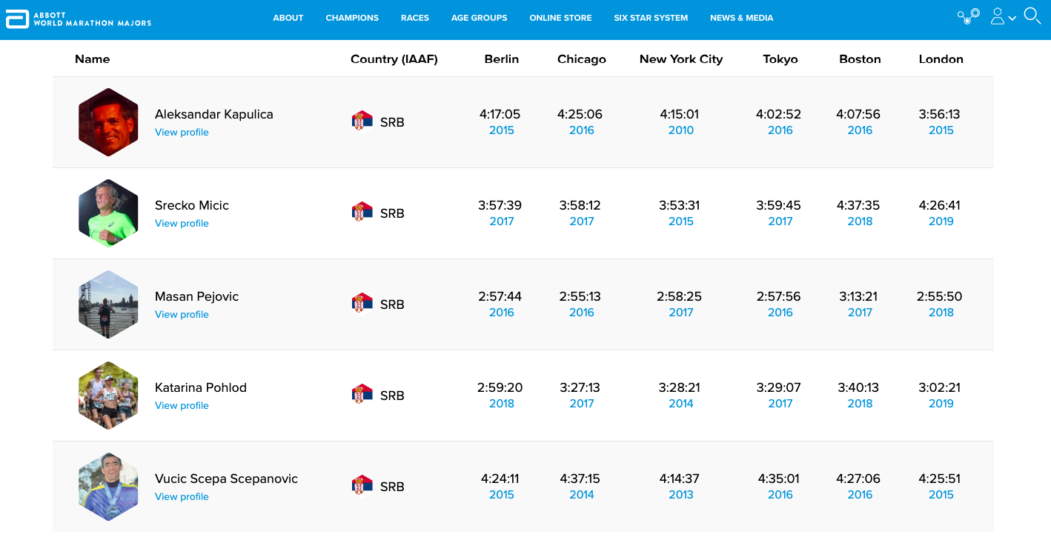Screen dimensions: 1051x540
Task: Click Serbian flag icon for Aleksandar Kapulica
Action: tap(362, 121)
